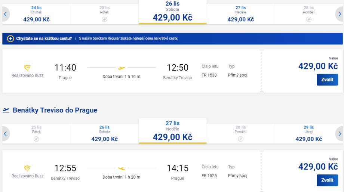The image size is (344, 192).
Task: Select outbound date 24 lis Čtvrtek
Action: [x=36, y=14]
